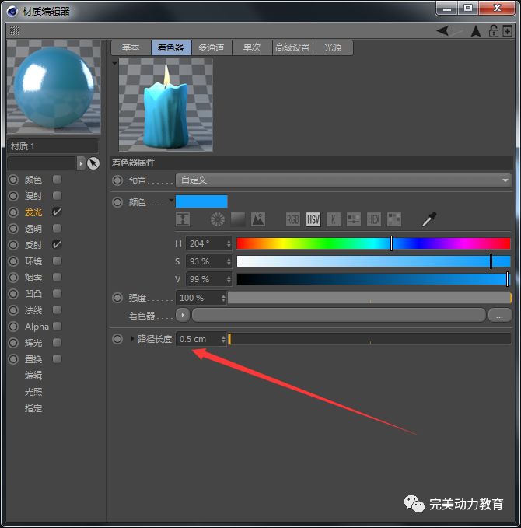The height and width of the screenshot is (528, 521).
Task: Open the 着色器 arrow popup button
Action: pyautogui.click(x=183, y=316)
